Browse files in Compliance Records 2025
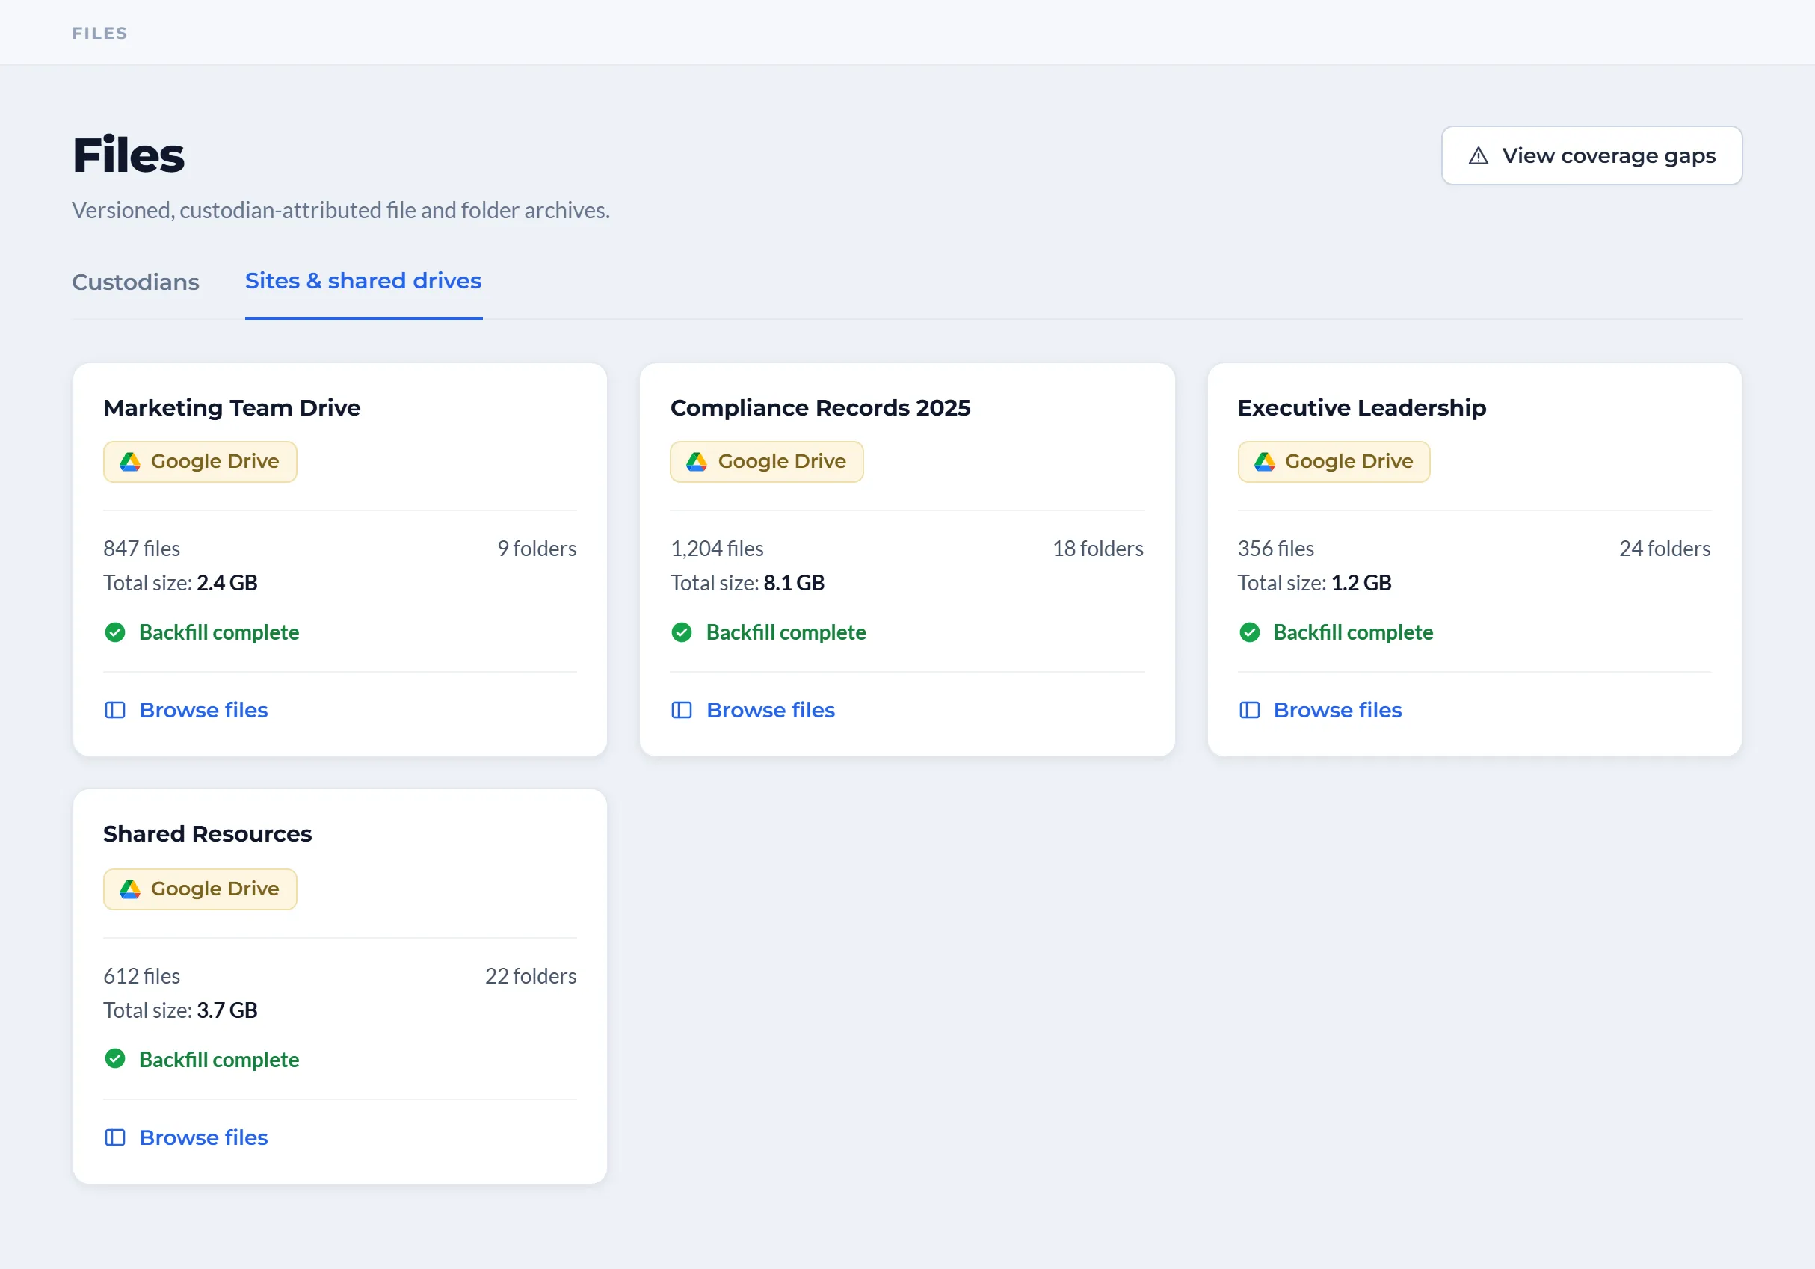Viewport: 1815px width, 1269px height. point(753,710)
